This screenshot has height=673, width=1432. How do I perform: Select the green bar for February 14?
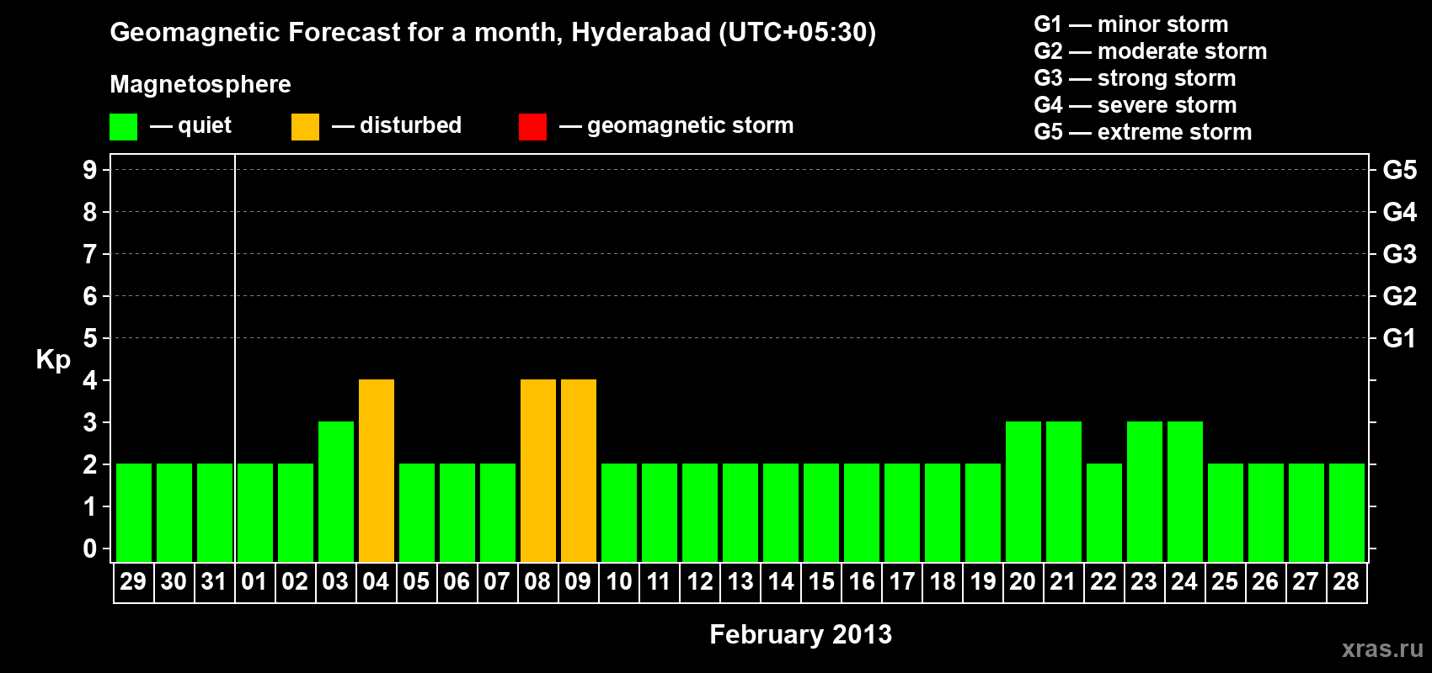781,512
